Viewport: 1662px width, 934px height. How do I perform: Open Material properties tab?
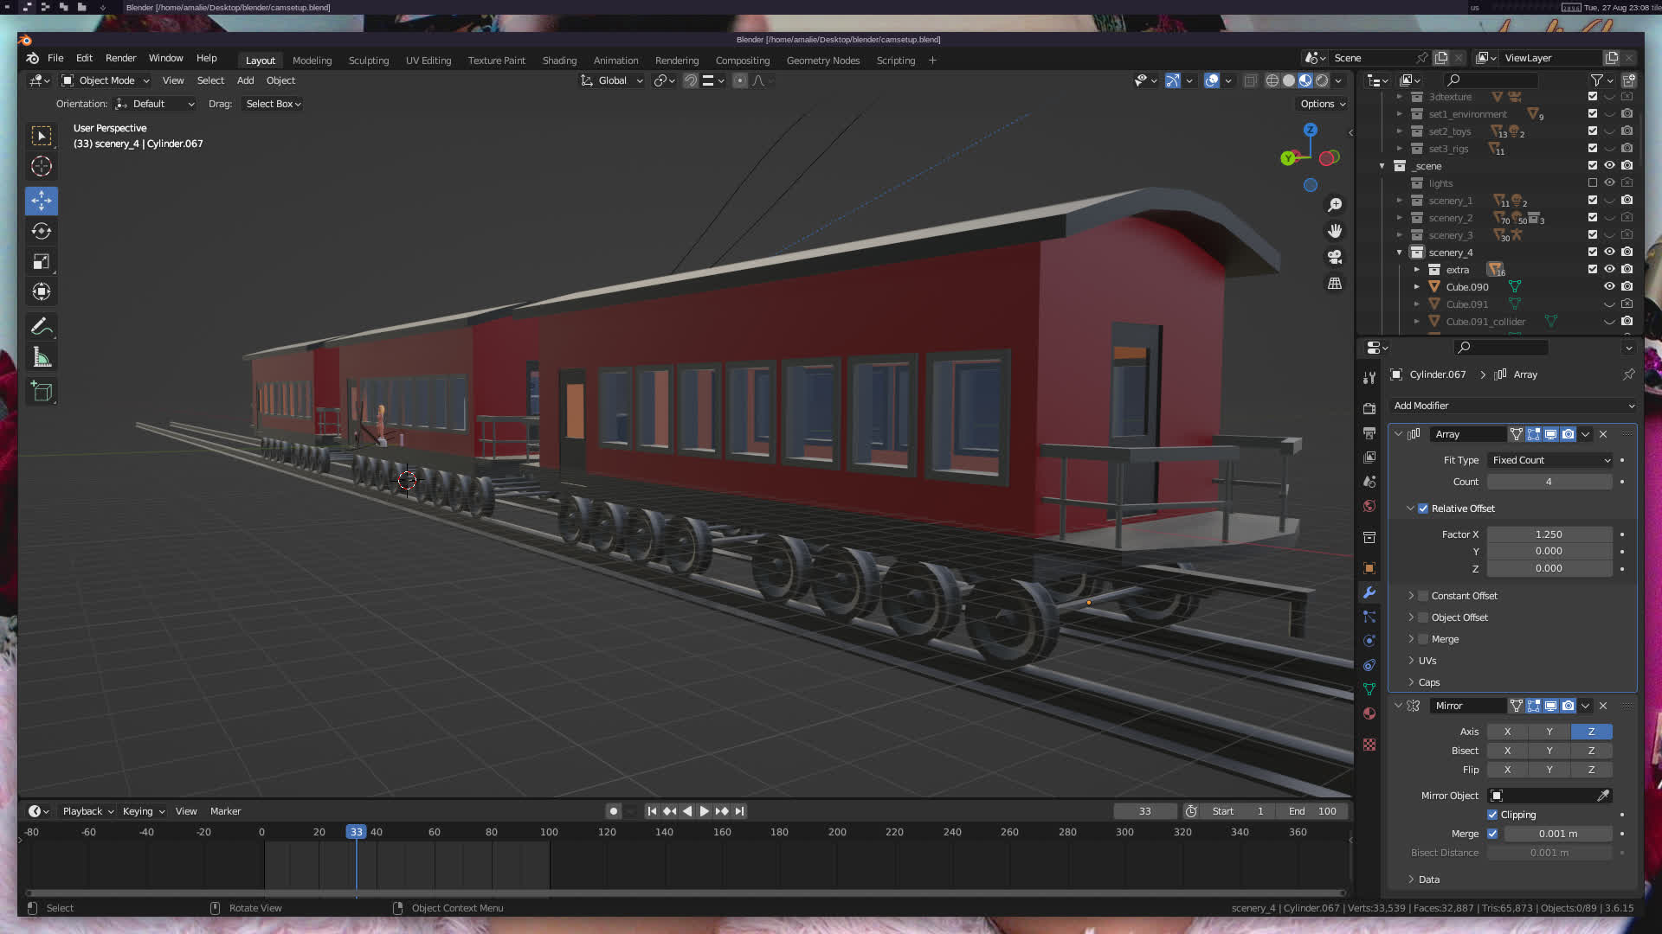click(1369, 713)
